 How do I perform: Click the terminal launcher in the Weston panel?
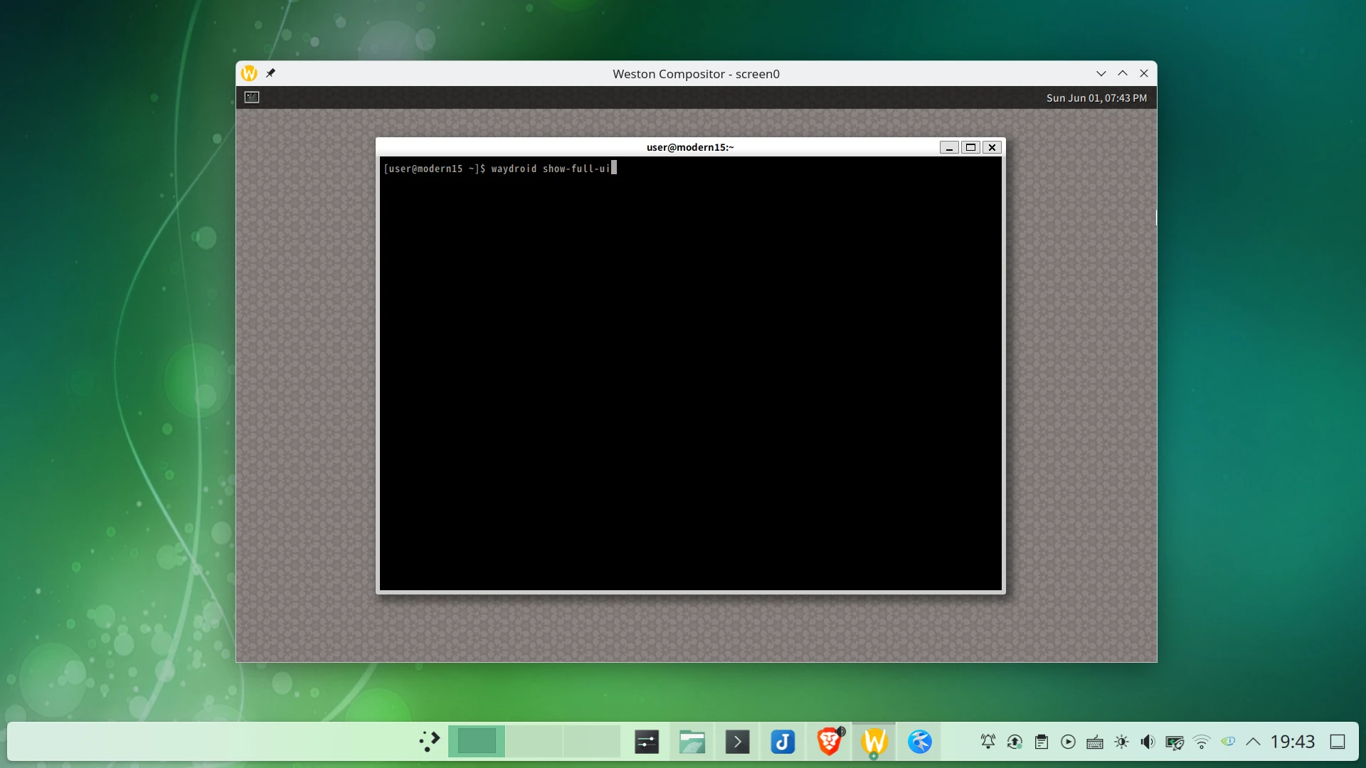tap(252, 97)
